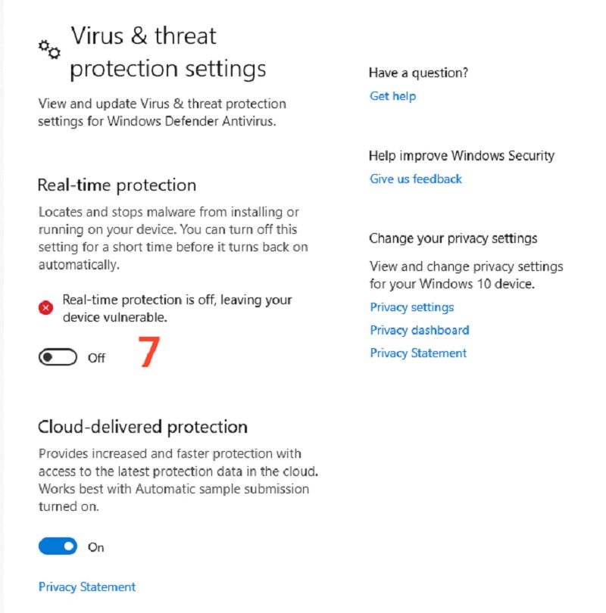Click the Real-time protection is off warning text
Screen dimensions: 606x613
click(176, 308)
